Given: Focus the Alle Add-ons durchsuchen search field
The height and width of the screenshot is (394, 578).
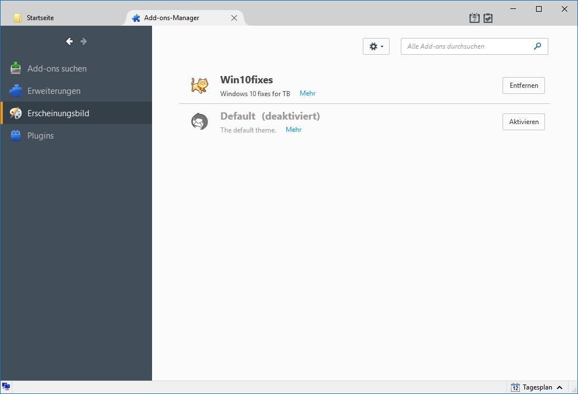Looking at the screenshot, I should (x=475, y=46).
